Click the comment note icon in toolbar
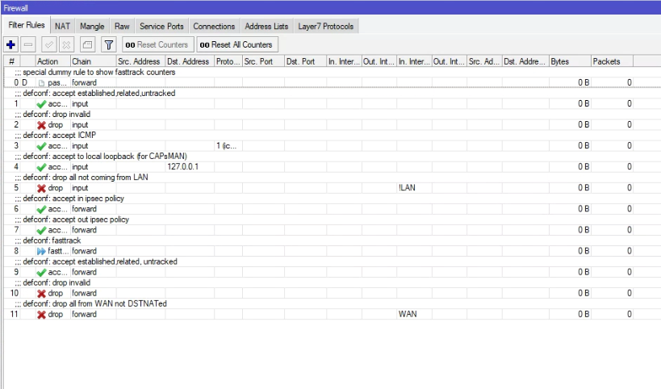 [88, 44]
